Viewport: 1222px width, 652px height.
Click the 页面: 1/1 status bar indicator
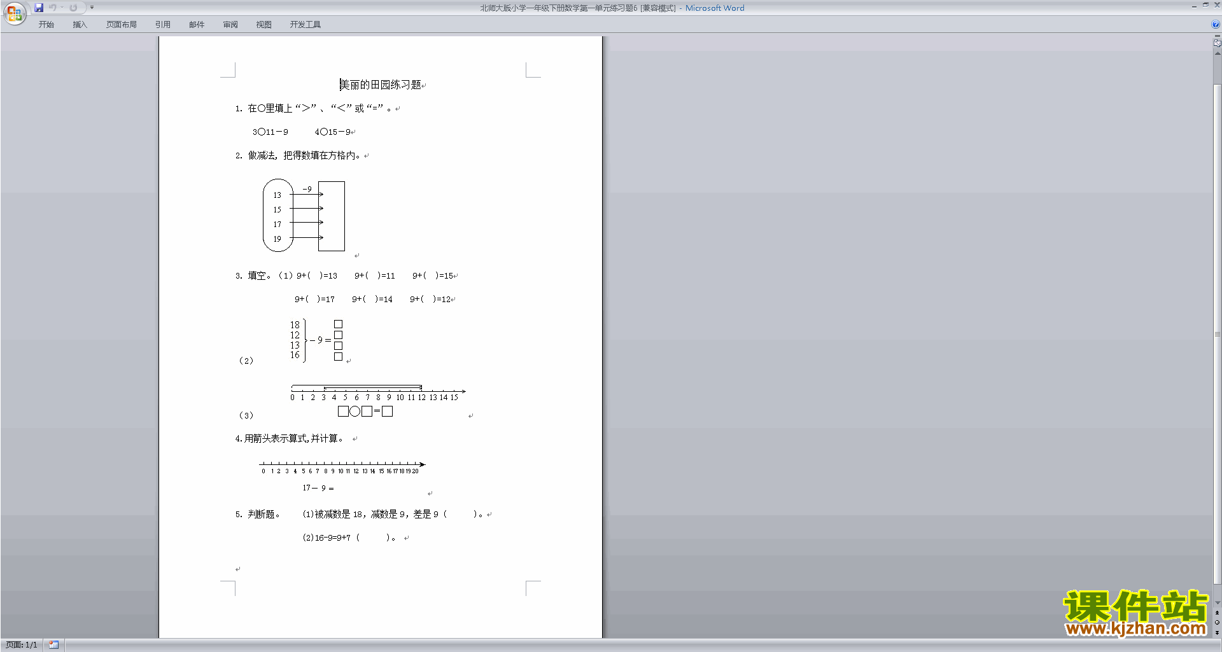22,645
